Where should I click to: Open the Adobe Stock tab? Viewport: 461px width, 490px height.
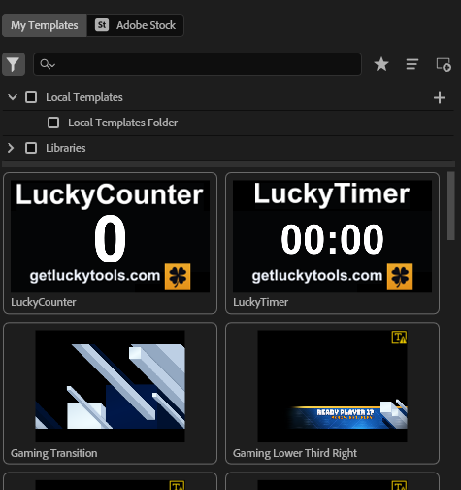point(135,25)
